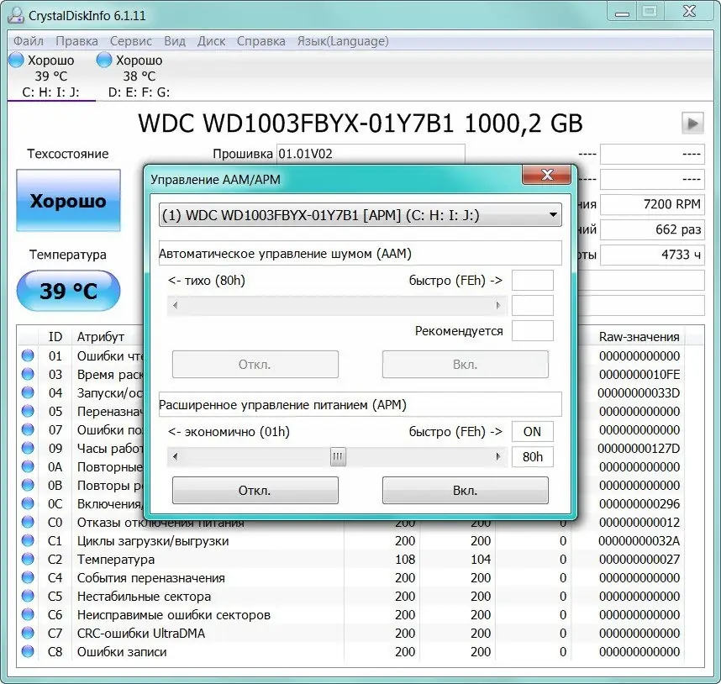Viewport: 721px width, 684px height.
Task: Click status dot for attribute 05
Action: pyautogui.click(x=28, y=411)
